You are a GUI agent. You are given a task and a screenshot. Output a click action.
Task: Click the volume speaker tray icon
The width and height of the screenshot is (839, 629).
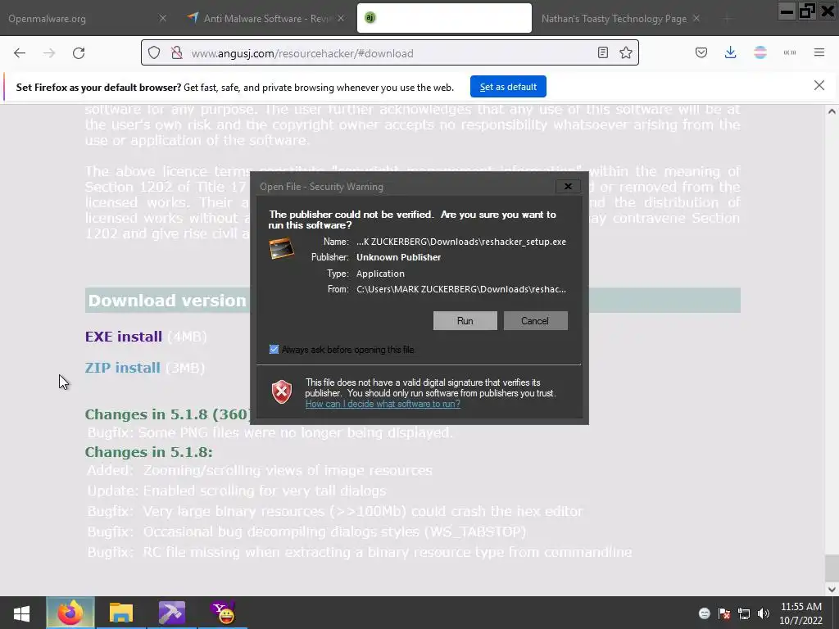(x=764, y=613)
